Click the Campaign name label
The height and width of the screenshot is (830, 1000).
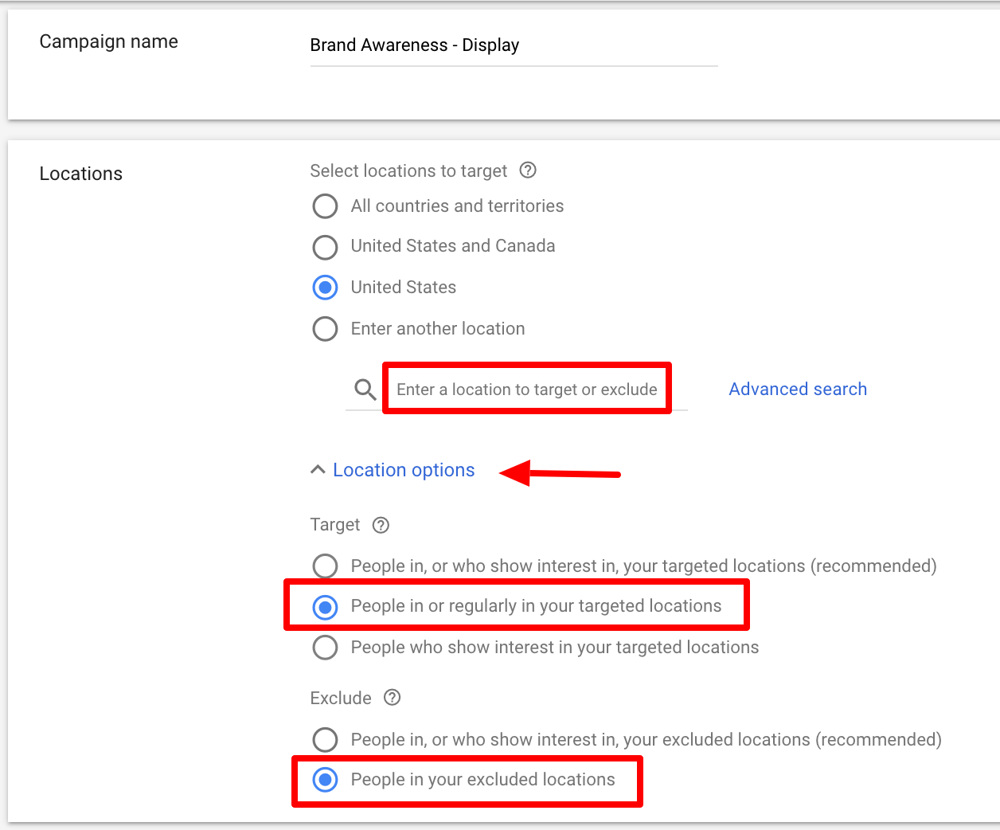[109, 41]
